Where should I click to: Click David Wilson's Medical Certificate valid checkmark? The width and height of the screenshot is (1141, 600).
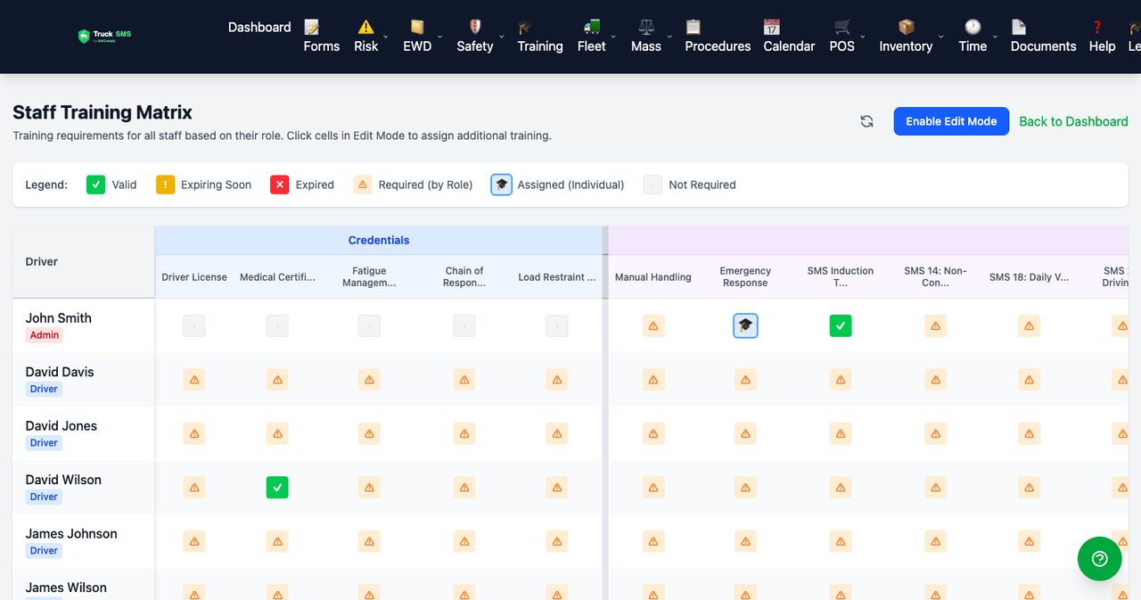[x=277, y=488]
